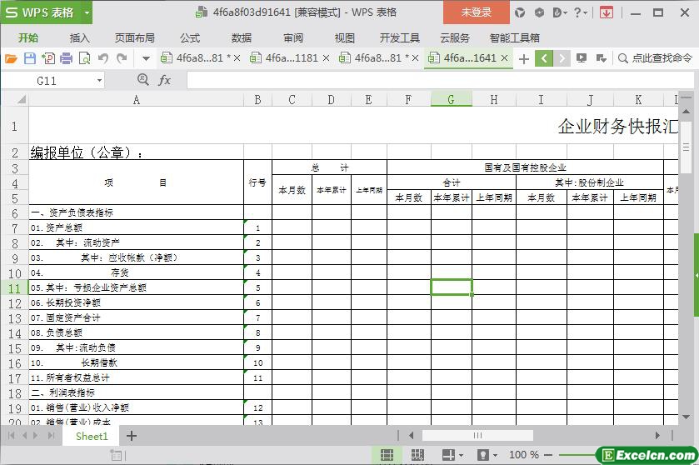The image size is (699, 465).
Task: Expand the quick access toolbar dropdown arrow
Action: point(146,58)
